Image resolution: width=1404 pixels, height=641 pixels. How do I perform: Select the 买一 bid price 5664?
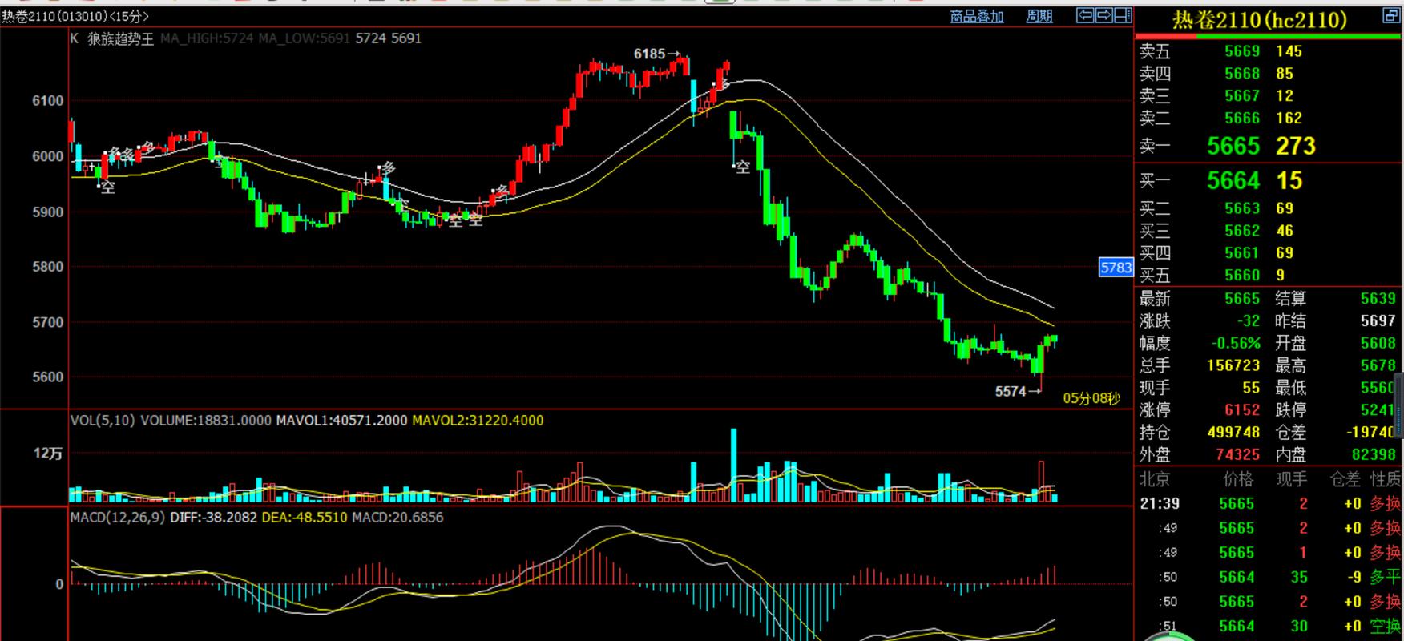click(x=1233, y=181)
